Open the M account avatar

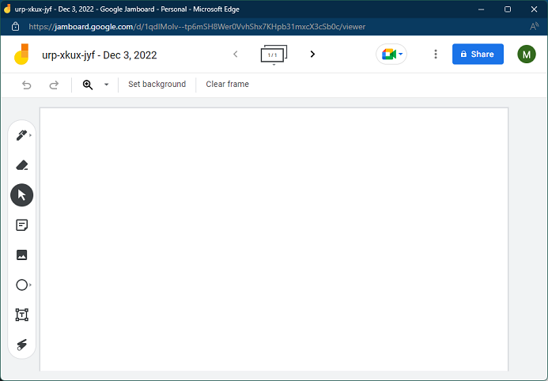527,54
